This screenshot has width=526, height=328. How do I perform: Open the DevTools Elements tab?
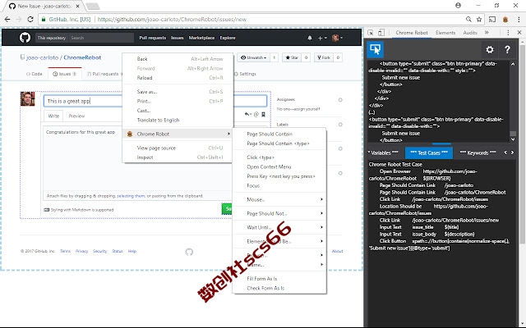445,33
